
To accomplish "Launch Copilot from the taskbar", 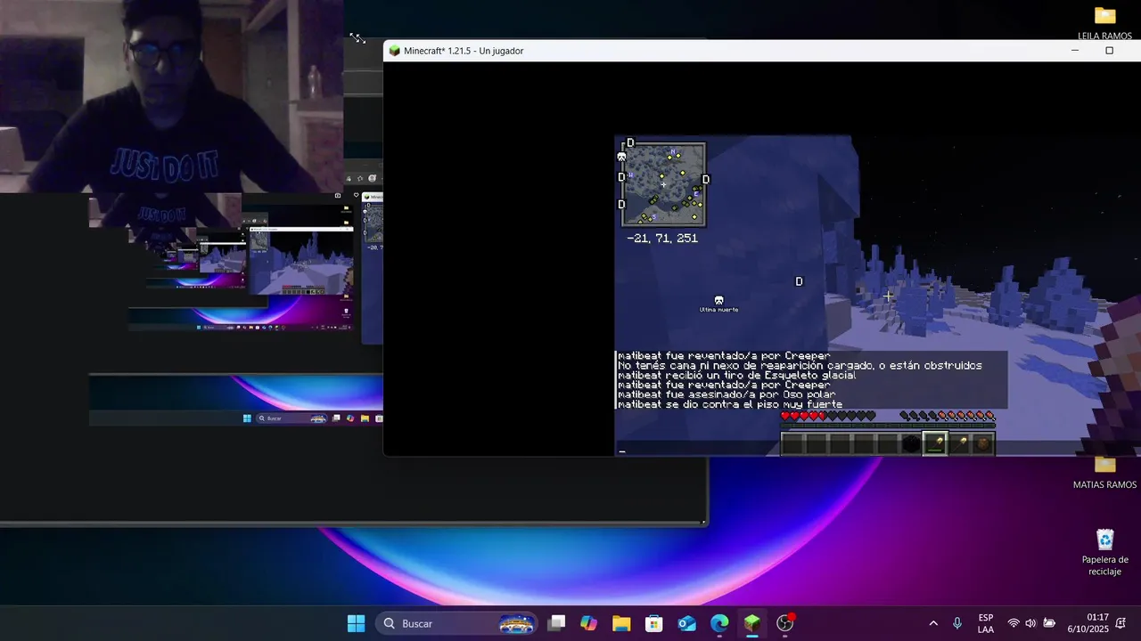I will 588,623.
